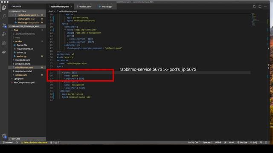Click the rabbitMaster.yaml breadcrumb segment
This screenshot has width=273, height=153.
[68, 11]
